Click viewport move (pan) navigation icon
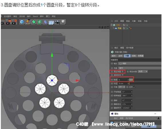The height and width of the screenshot is (129, 162). (99, 27)
